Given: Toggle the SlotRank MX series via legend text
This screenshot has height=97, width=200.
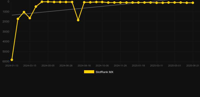Looking at the screenshot, I should (105, 72).
